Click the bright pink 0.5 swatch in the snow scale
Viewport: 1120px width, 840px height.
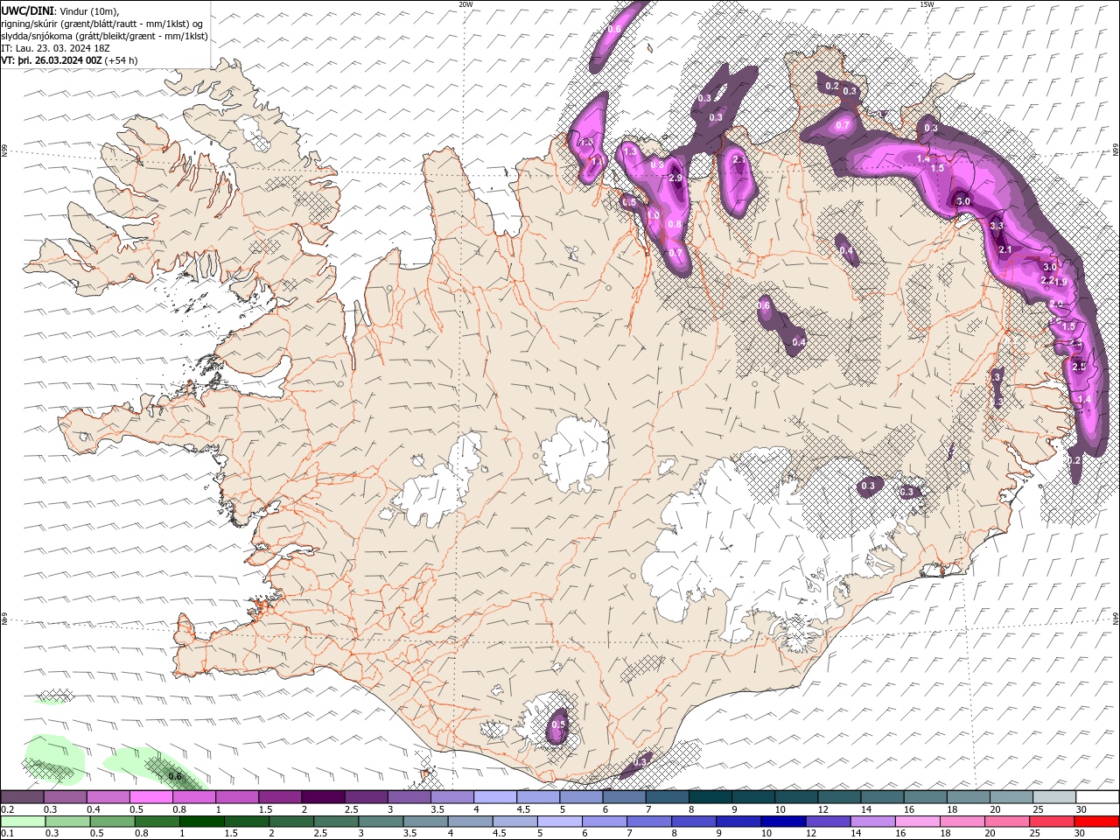point(151,797)
